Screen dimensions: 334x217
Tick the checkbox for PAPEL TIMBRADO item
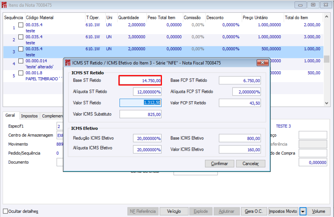tap(21, 73)
